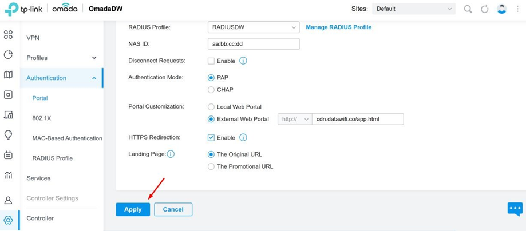Open the Dashboard icon in sidebar
526x231 pixels.
(8, 35)
